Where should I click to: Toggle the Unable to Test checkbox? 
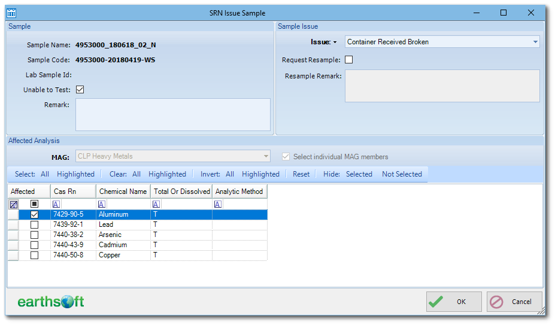click(x=80, y=90)
